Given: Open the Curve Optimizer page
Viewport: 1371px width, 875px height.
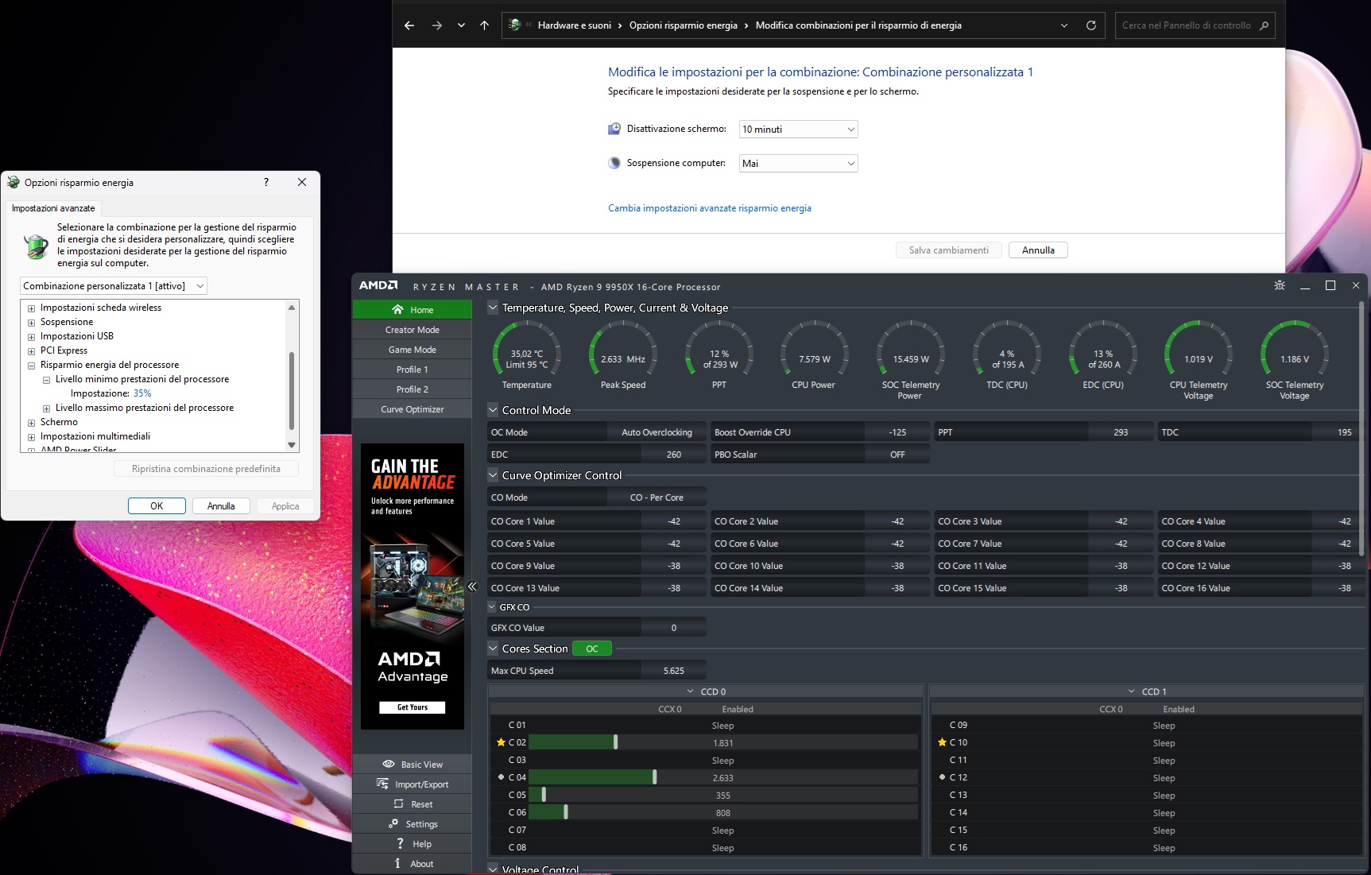Looking at the screenshot, I should tap(412, 409).
